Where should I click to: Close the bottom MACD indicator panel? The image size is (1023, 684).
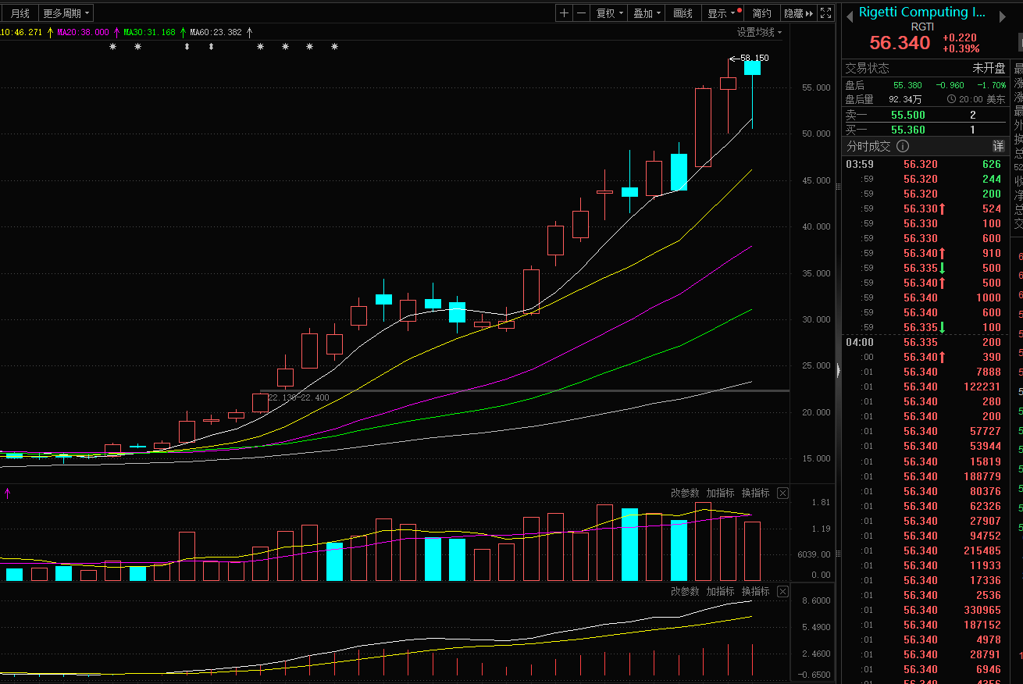782,591
